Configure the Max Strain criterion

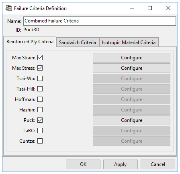click(131, 58)
